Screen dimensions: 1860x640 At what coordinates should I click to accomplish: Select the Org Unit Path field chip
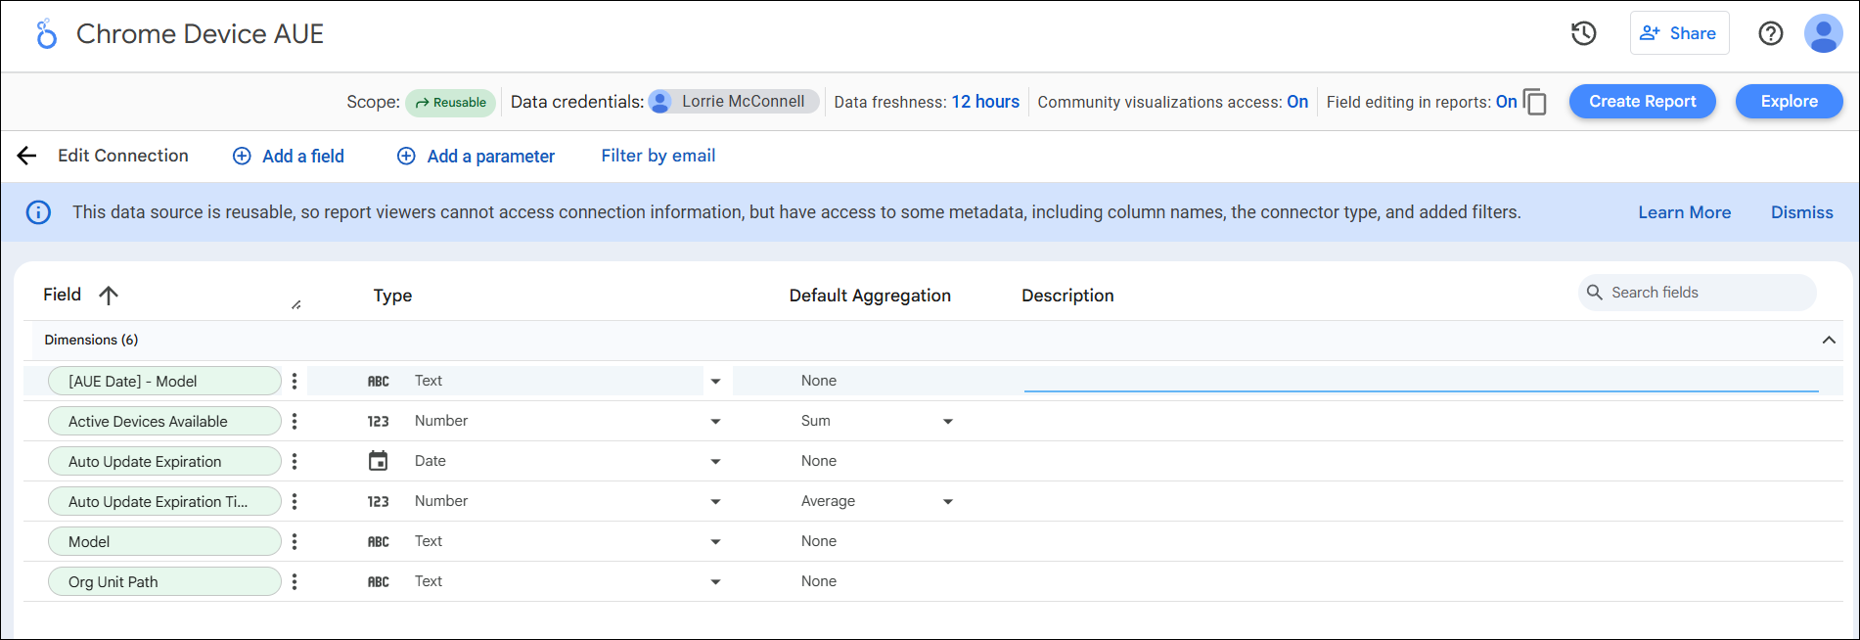click(x=164, y=582)
